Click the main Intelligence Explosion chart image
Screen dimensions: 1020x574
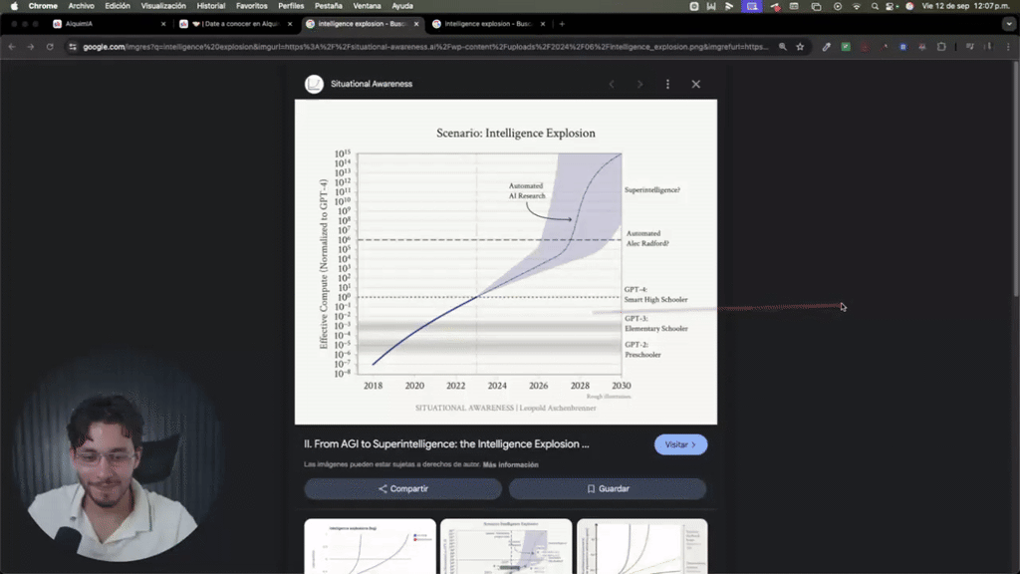click(505, 262)
